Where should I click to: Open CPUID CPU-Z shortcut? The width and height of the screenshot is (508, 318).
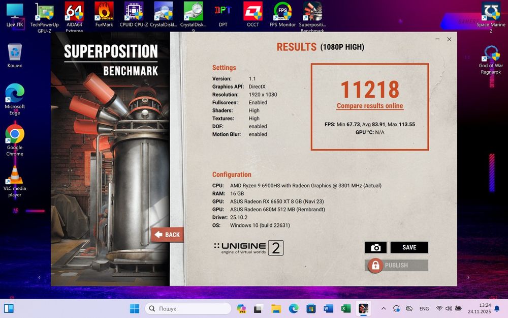point(134,15)
